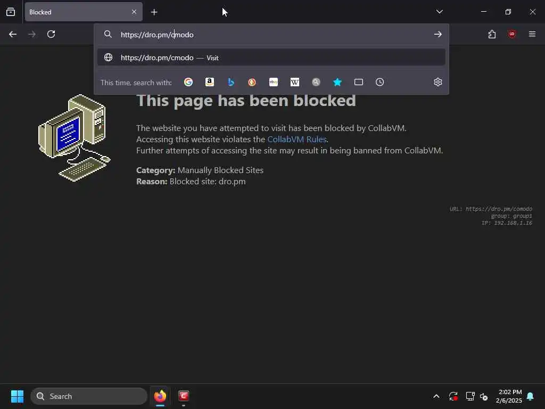The height and width of the screenshot is (409, 545).
Task: Click the muted volume tray icon
Action: (x=484, y=396)
